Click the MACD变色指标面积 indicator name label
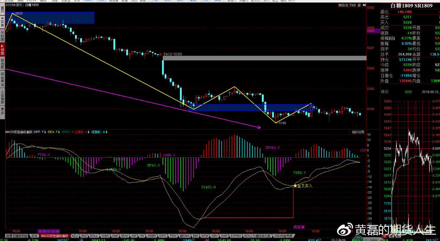 (x=19, y=132)
